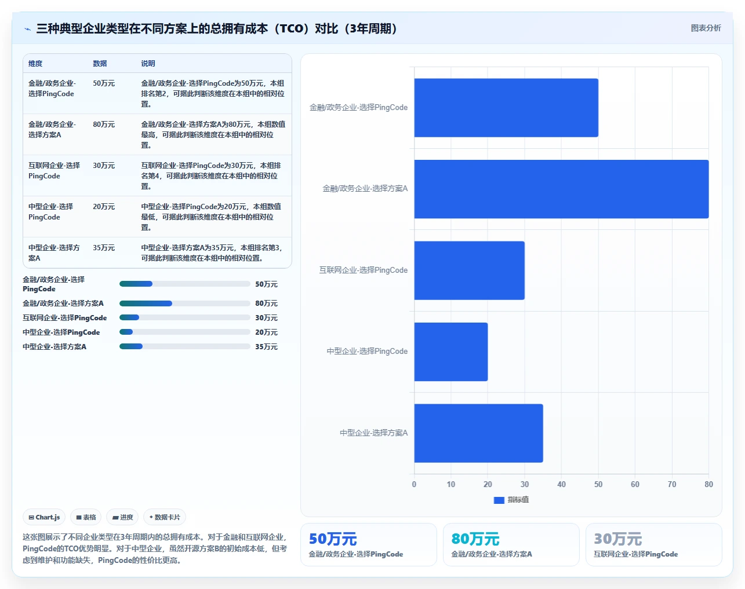The height and width of the screenshot is (589, 745).
Task: Click the y-axis label 互联网企业-选择PingCode
Action: [364, 270]
